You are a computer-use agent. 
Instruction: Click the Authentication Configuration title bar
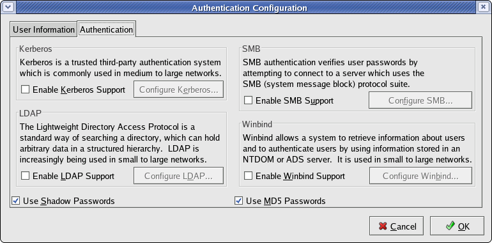tap(249, 7)
